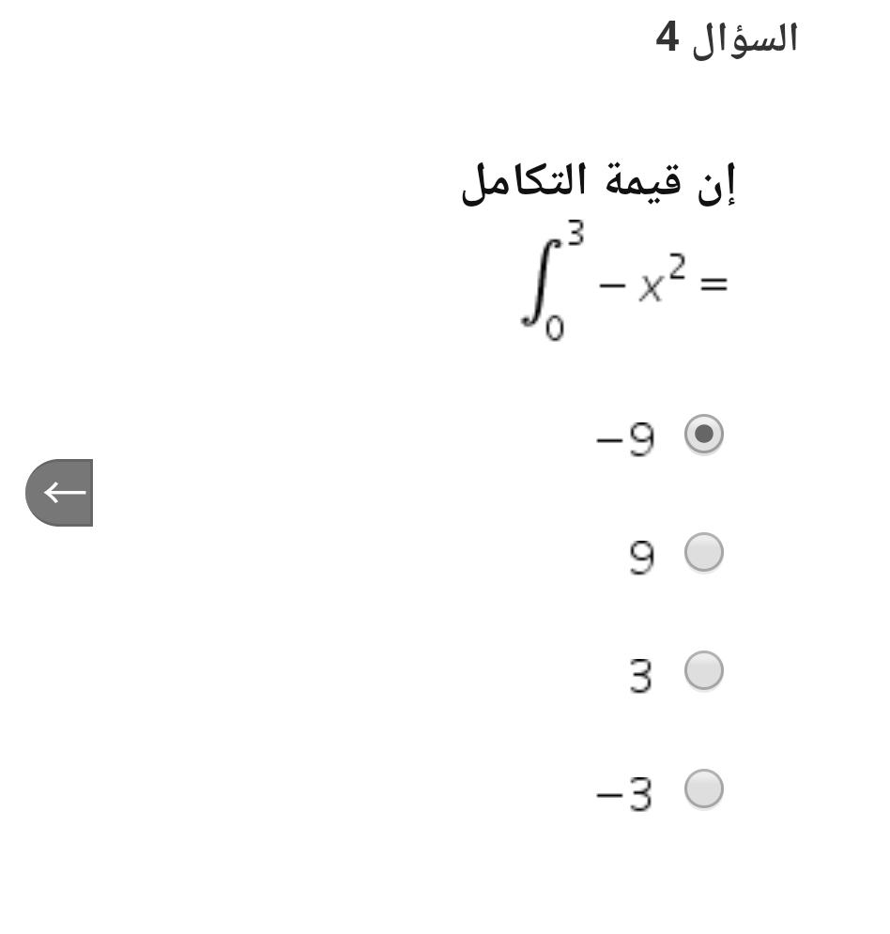This screenshot has width=890, height=934.
Task: Click the positive 9 answer label
Action: pos(641,559)
